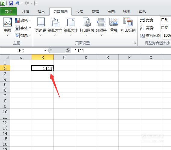171x150 pixels.
Task: Click the fill handle of cell B2
Action: [x=54, y=70]
